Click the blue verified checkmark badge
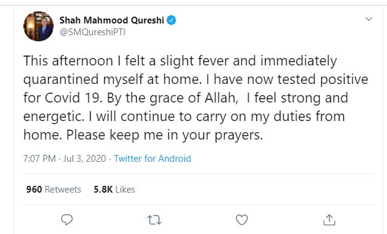The image size is (387, 234). pyautogui.click(x=171, y=20)
